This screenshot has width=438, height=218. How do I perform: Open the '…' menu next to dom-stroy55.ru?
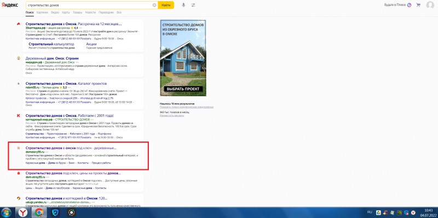48,177
